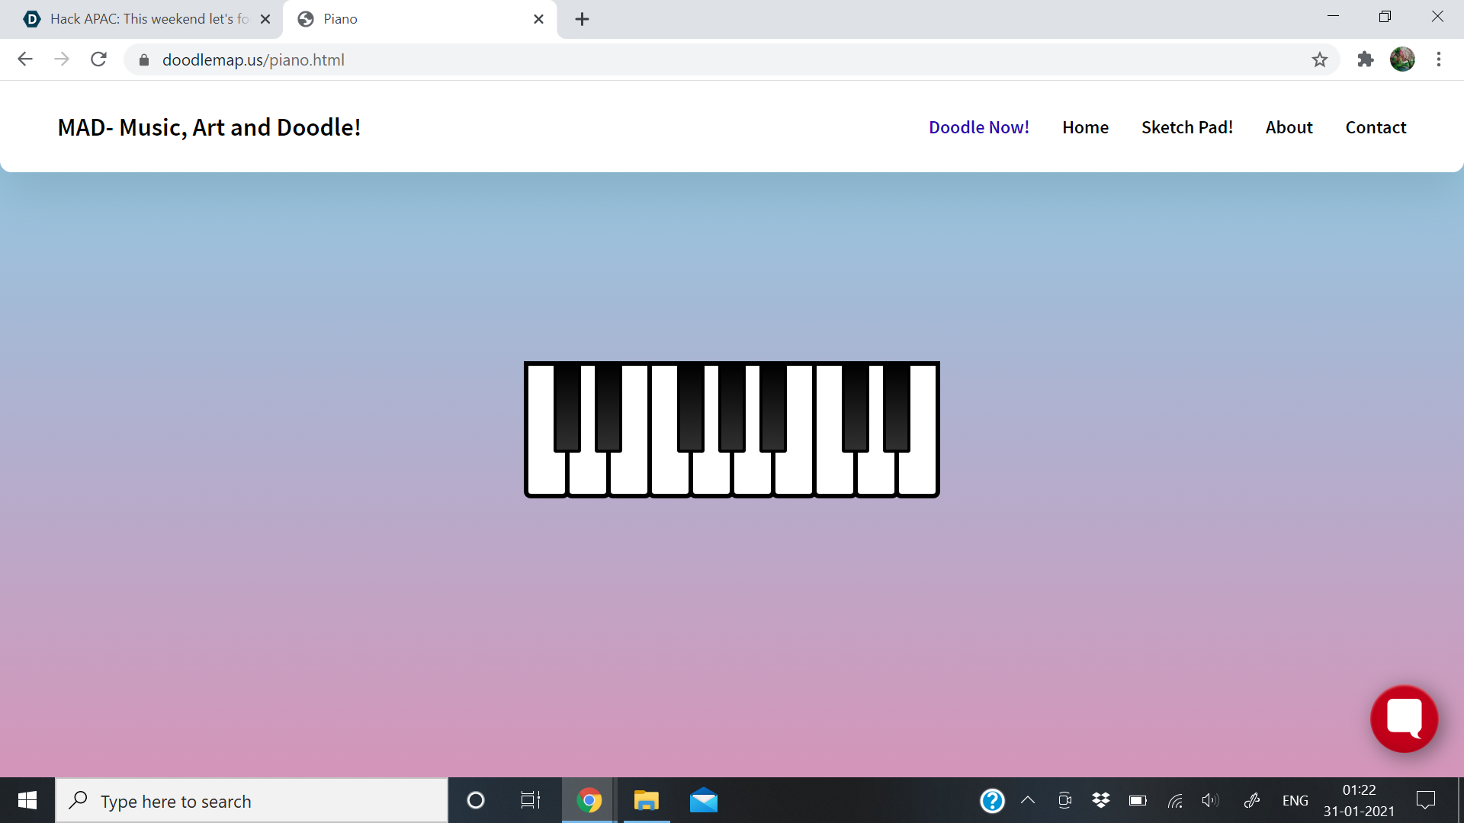Open the About page
Screen dimensions: 1464x823
point(1289,127)
